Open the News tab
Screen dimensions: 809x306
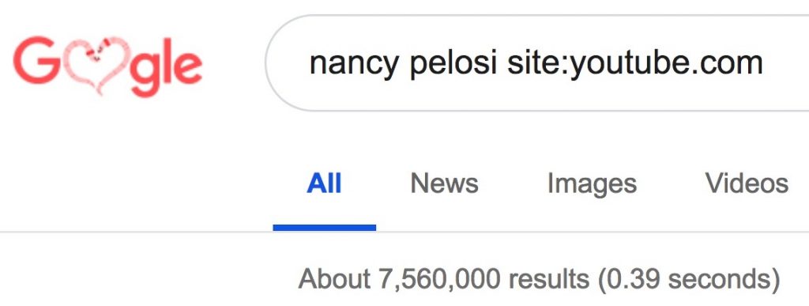click(x=444, y=183)
